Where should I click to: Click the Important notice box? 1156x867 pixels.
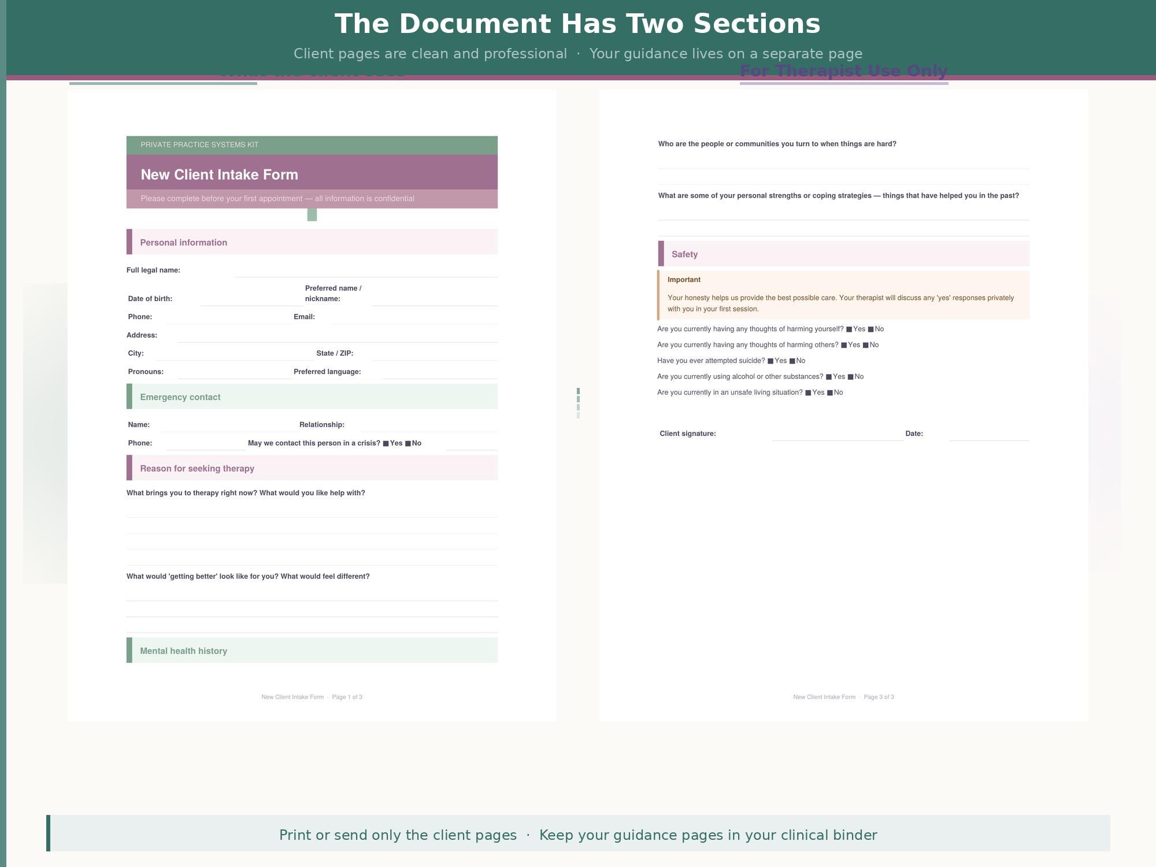click(843, 295)
